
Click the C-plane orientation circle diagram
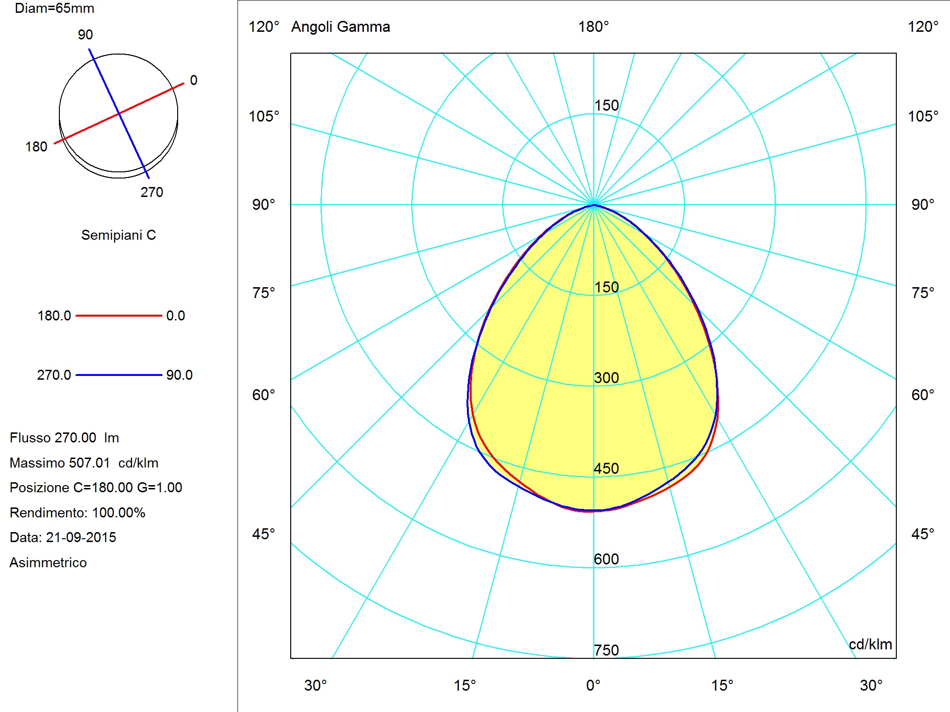pos(118,115)
